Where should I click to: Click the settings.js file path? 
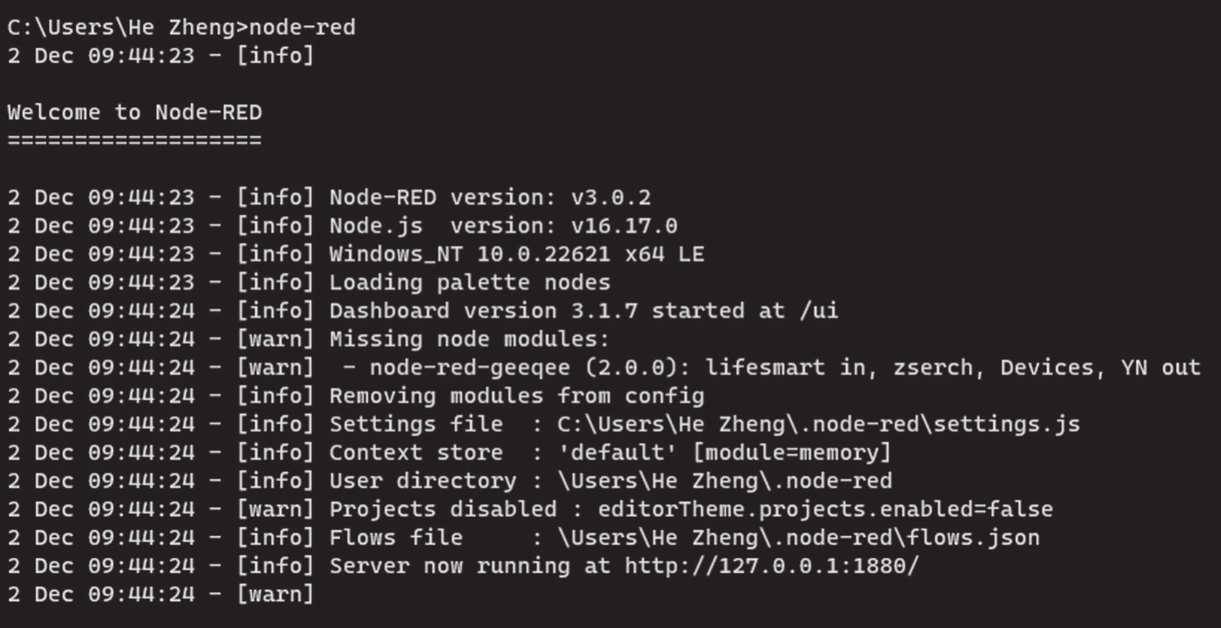coord(818,424)
